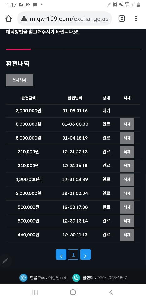146x301 pixels.
Task: Tap the floating pencil edit icon
Action: (x=5, y=261)
